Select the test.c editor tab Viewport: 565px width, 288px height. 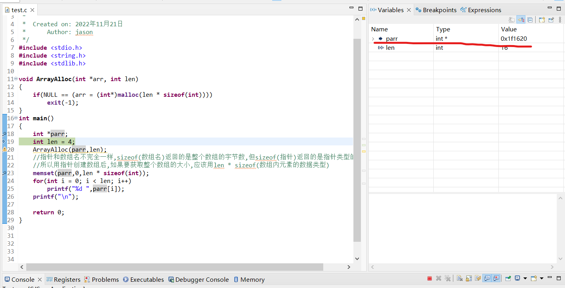20,10
